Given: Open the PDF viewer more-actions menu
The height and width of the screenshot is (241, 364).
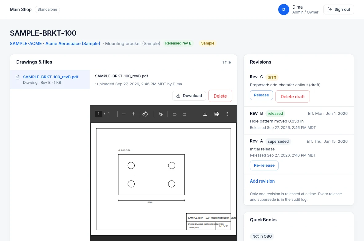Looking at the screenshot, I should pos(227,114).
